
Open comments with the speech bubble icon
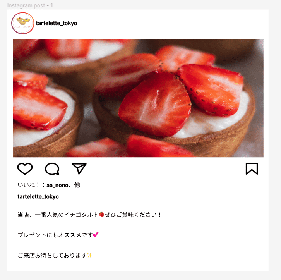pos(52,169)
